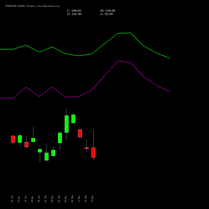Click the tall green candle for 07 May
The width and height of the screenshot is (209, 209).
(x=66, y=124)
